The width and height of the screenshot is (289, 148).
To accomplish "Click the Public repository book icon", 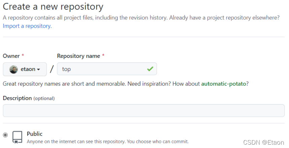I will coord(17,137).
